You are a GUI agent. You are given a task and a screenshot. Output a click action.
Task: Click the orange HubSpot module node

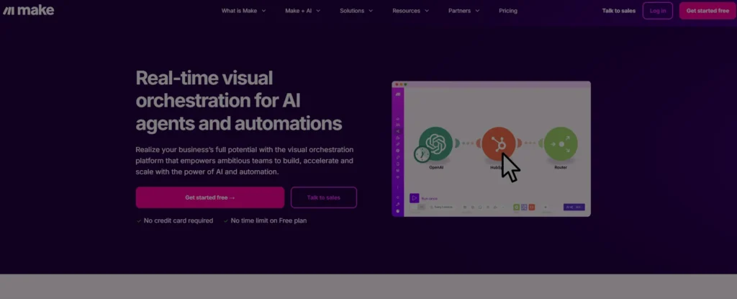(x=499, y=144)
